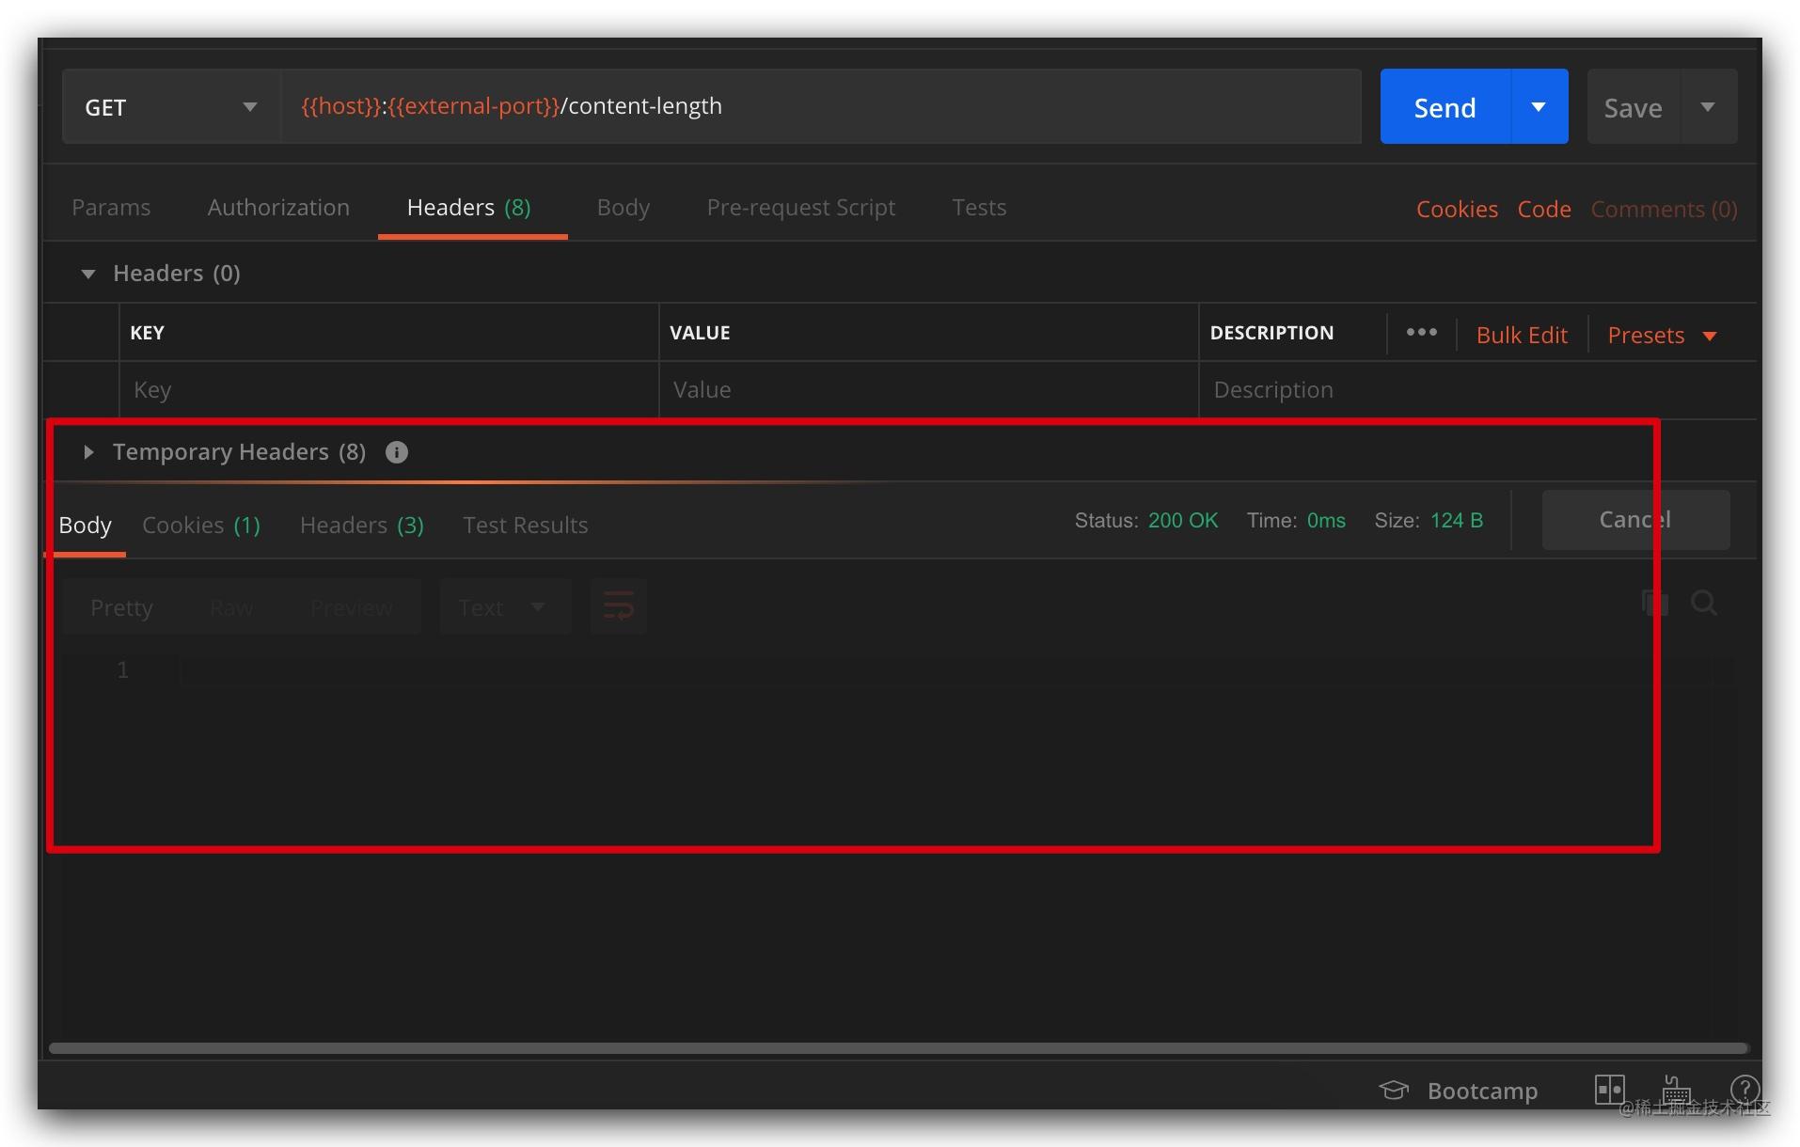Switch response view to Preview

click(351, 607)
